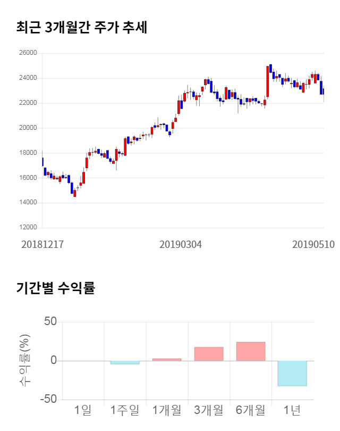Click the tall red candlestick reaching 25000

(268, 81)
